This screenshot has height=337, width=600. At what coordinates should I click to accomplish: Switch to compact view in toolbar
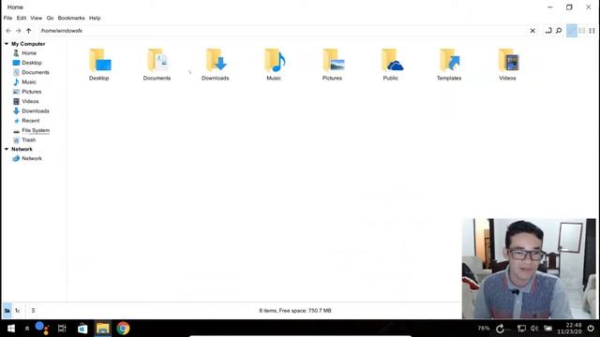[592, 31]
